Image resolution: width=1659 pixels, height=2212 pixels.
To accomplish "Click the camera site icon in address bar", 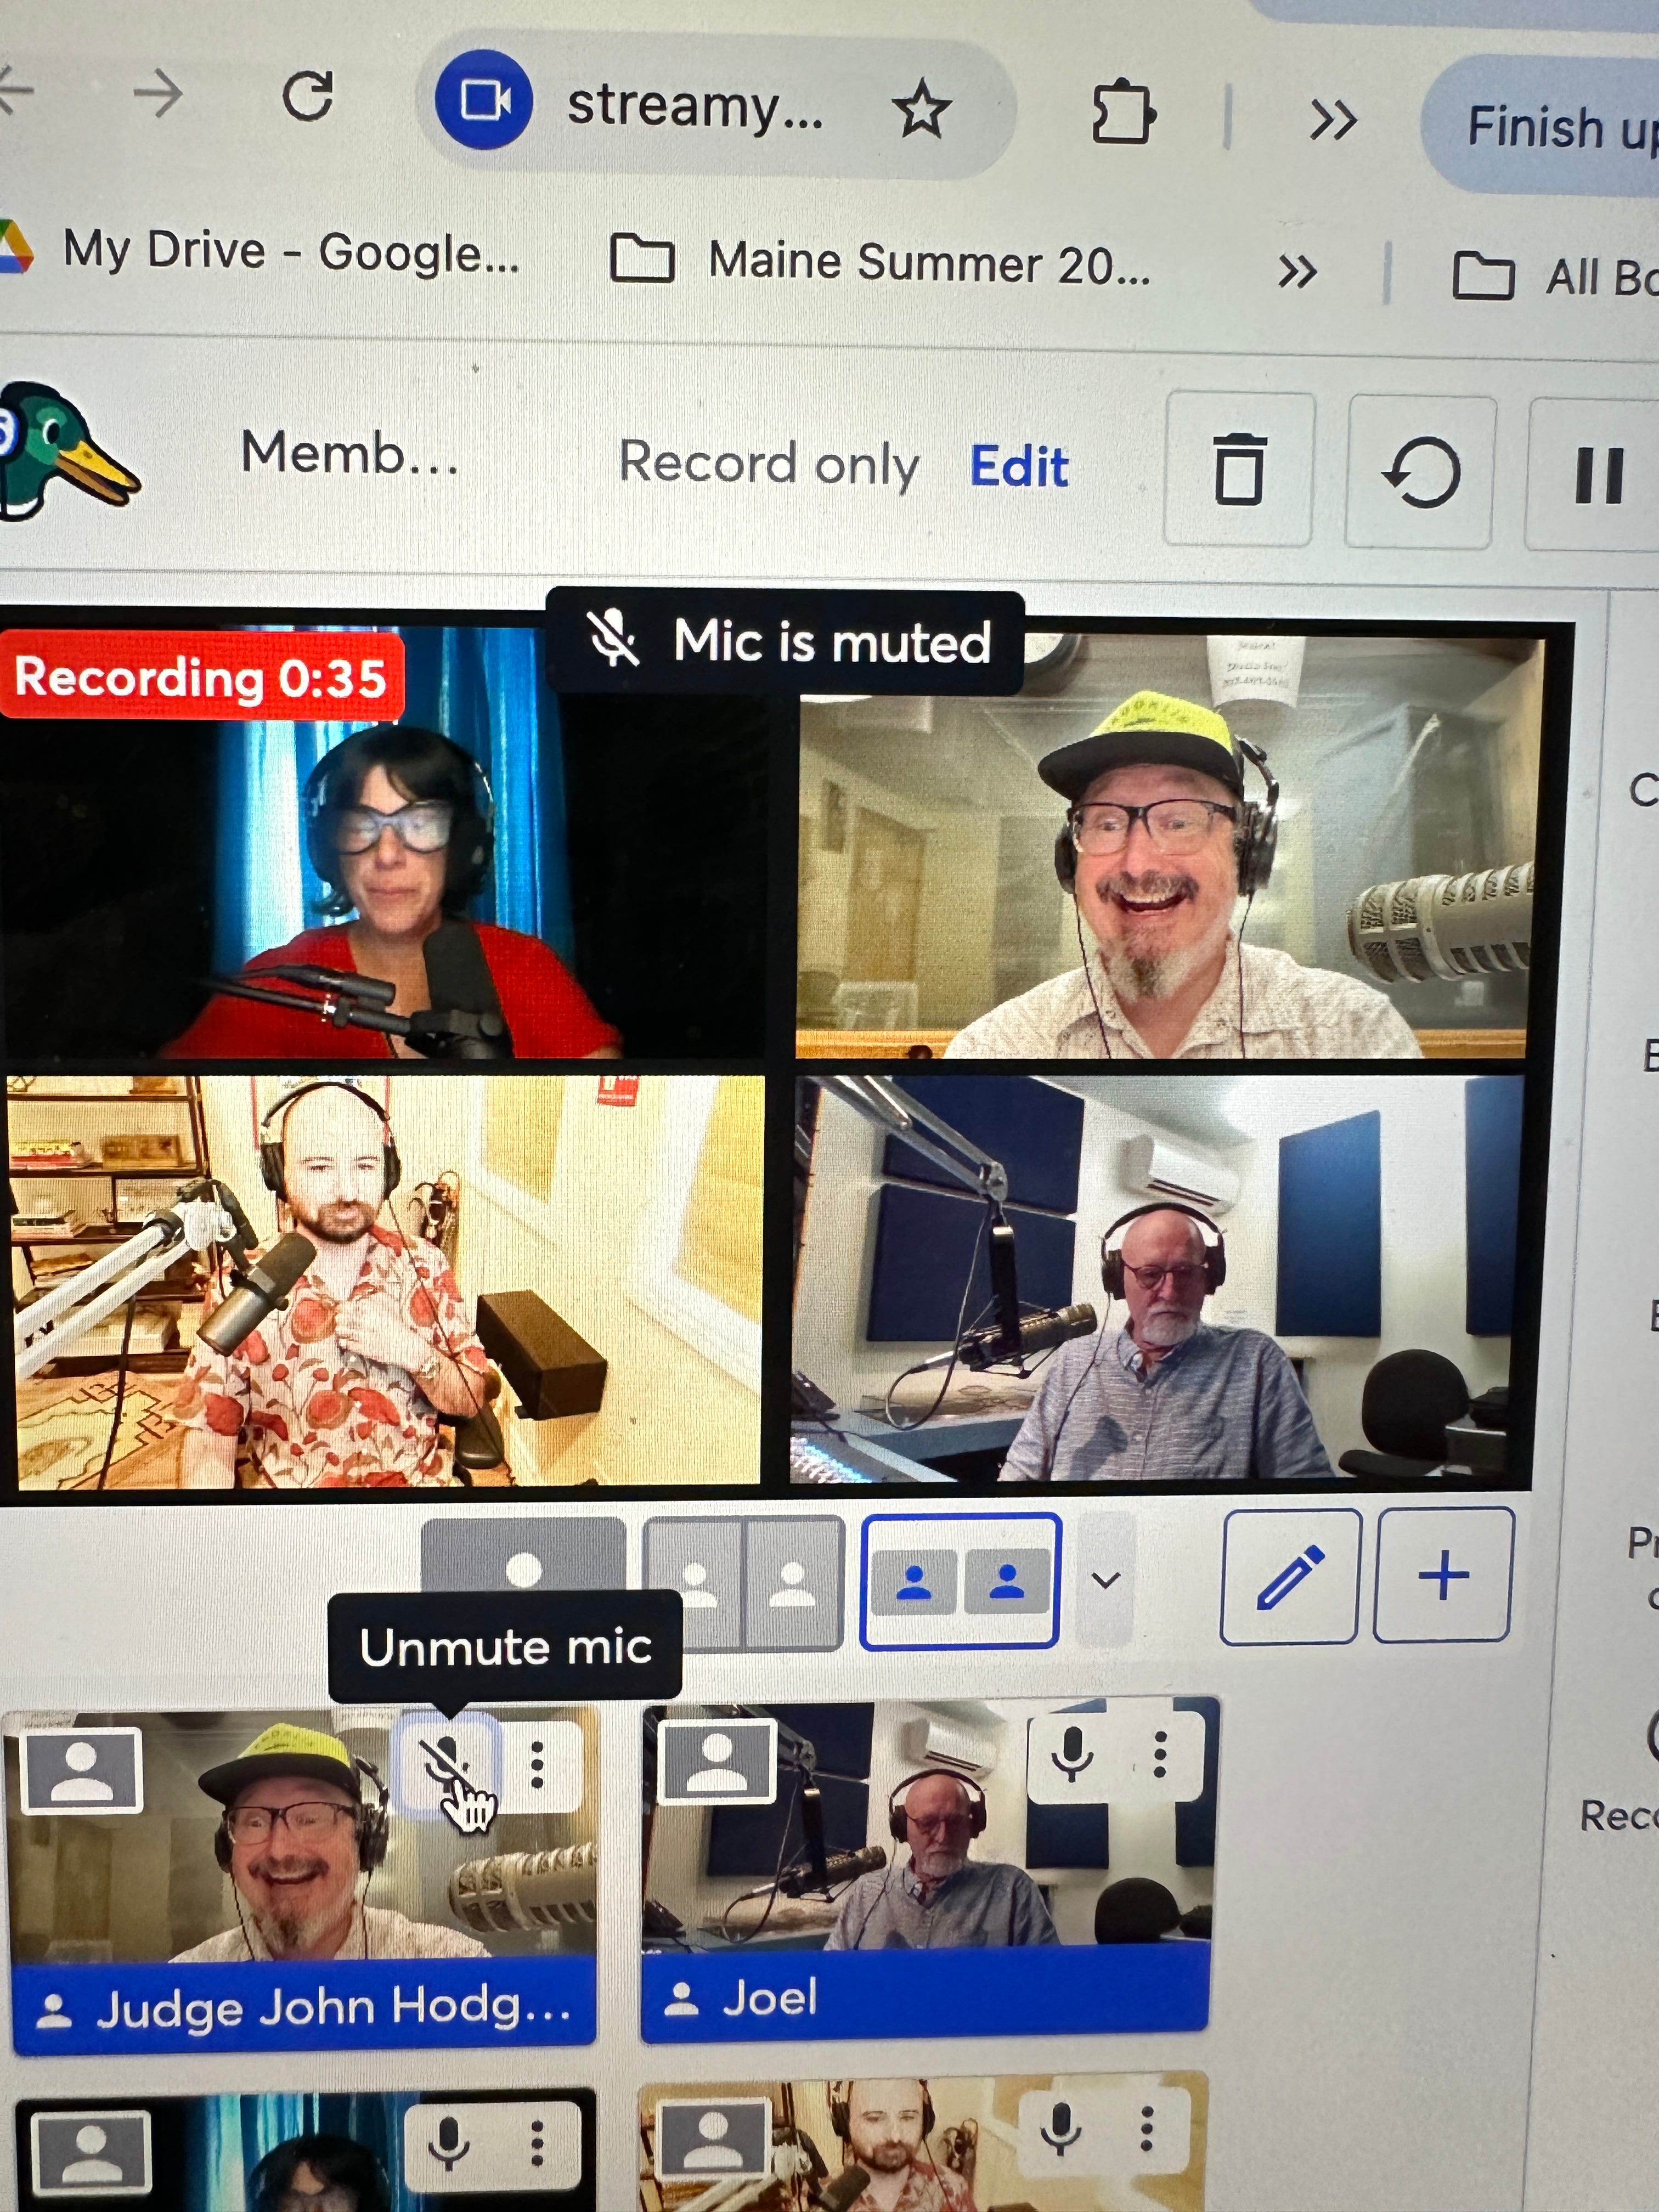I will (x=484, y=100).
